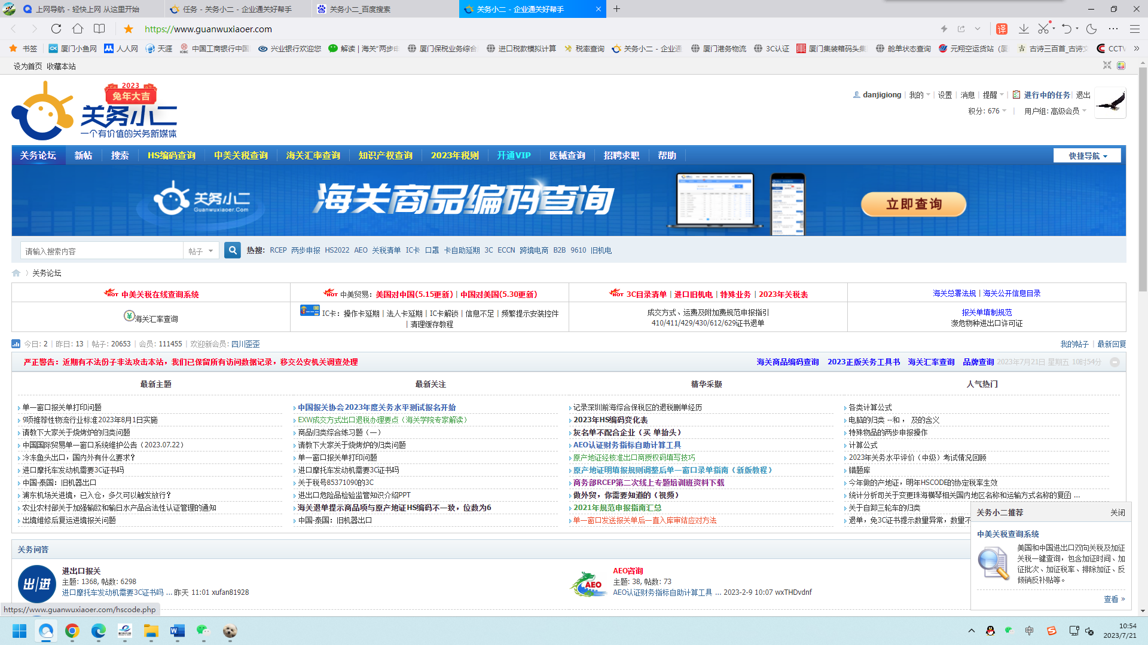The height and width of the screenshot is (645, 1148).
Task: Open Chrome from the taskbar
Action: coord(72,631)
